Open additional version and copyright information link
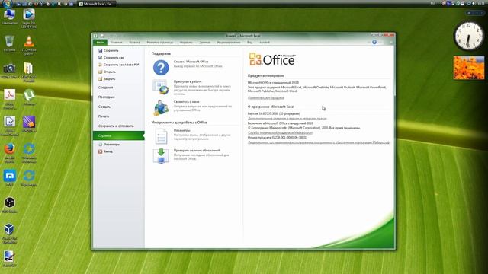This screenshot has height=274, width=488. [x=287, y=119]
